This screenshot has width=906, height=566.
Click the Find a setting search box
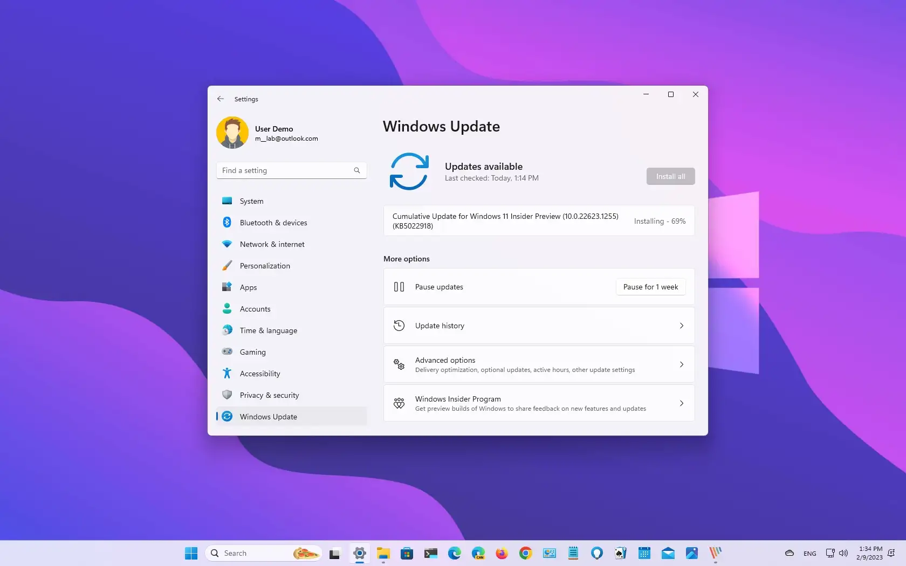pyautogui.click(x=291, y=170)
